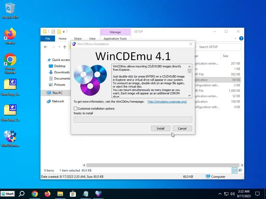Screen dimensions: 266x199
Task: Click the Search magnifier on the taskbar
Action: [x=22, y=194]
